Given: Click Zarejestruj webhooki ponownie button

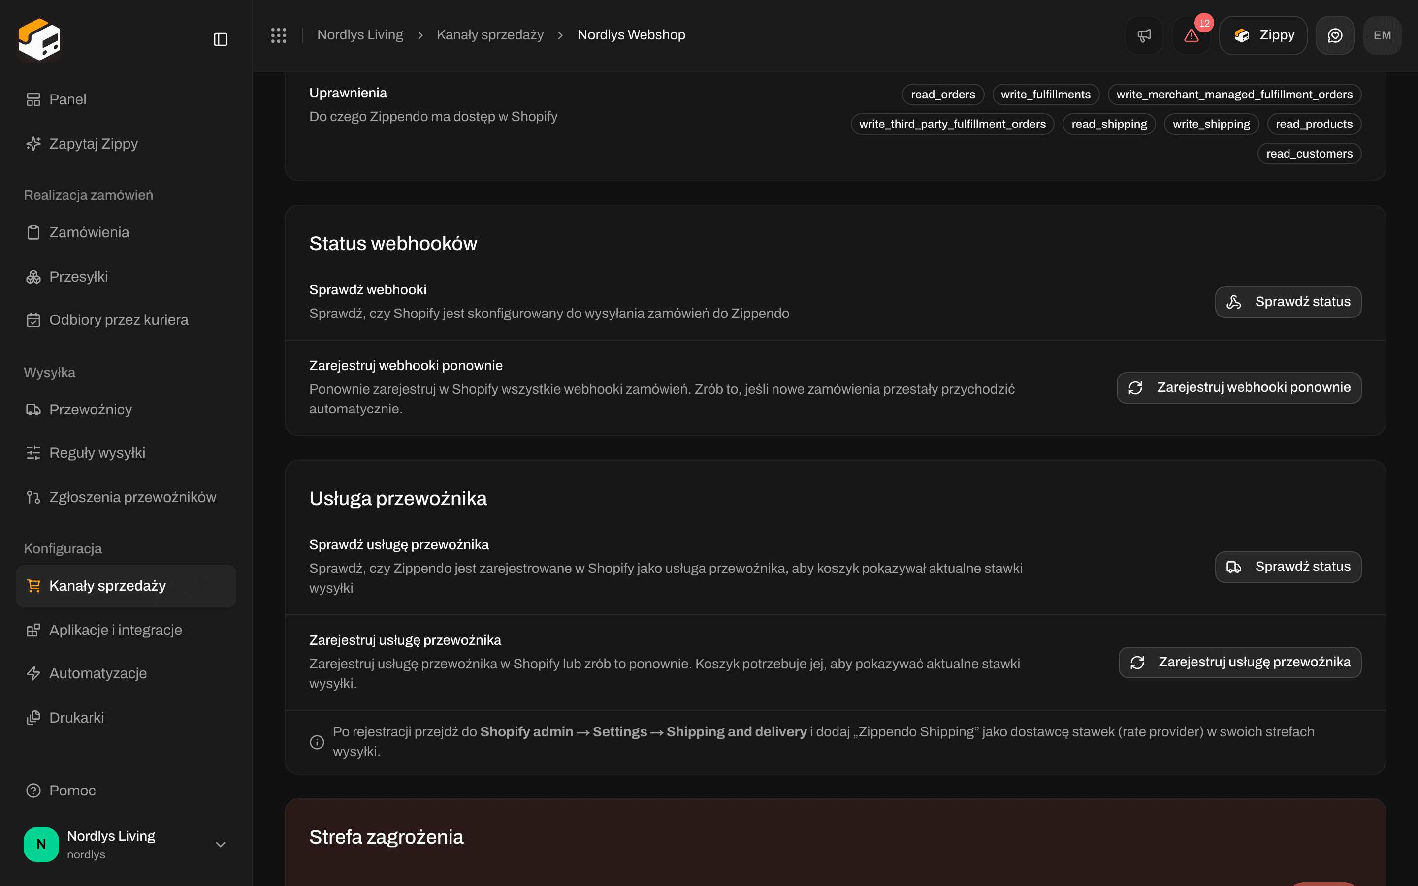Looking at the screenshot, I should [1239, 388].
